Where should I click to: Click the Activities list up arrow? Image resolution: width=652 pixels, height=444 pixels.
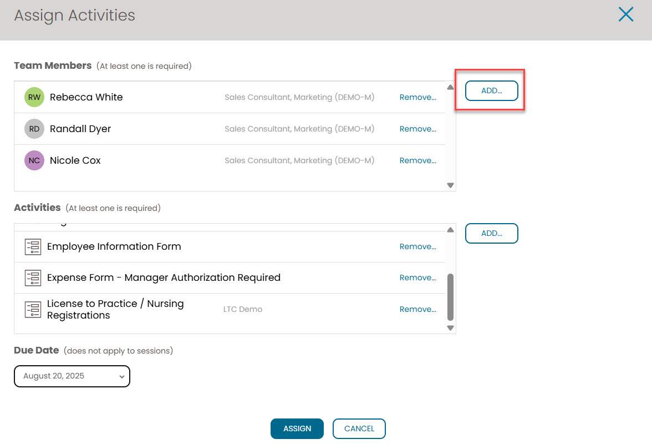click(x=450, y=230)
